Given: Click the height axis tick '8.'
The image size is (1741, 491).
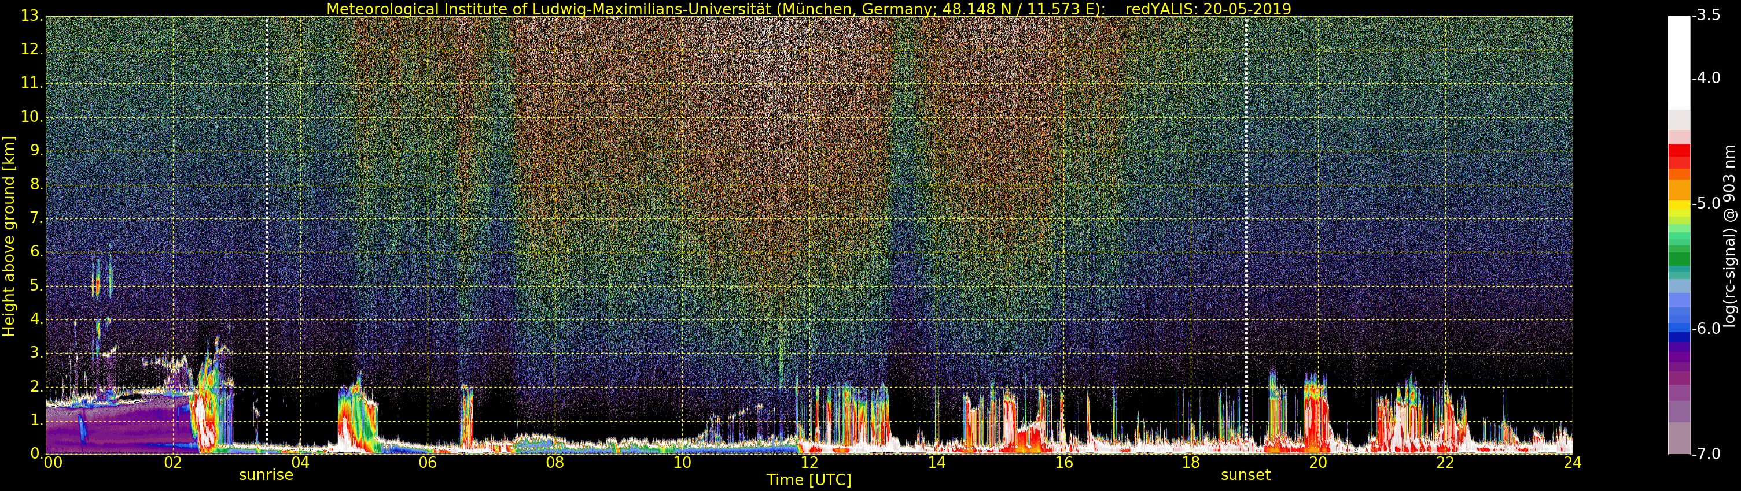Looking at the screenshot, I should [37, 185].
